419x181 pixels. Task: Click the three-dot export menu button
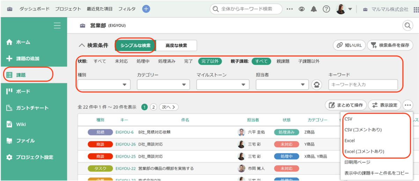click(x=407, y=105)
